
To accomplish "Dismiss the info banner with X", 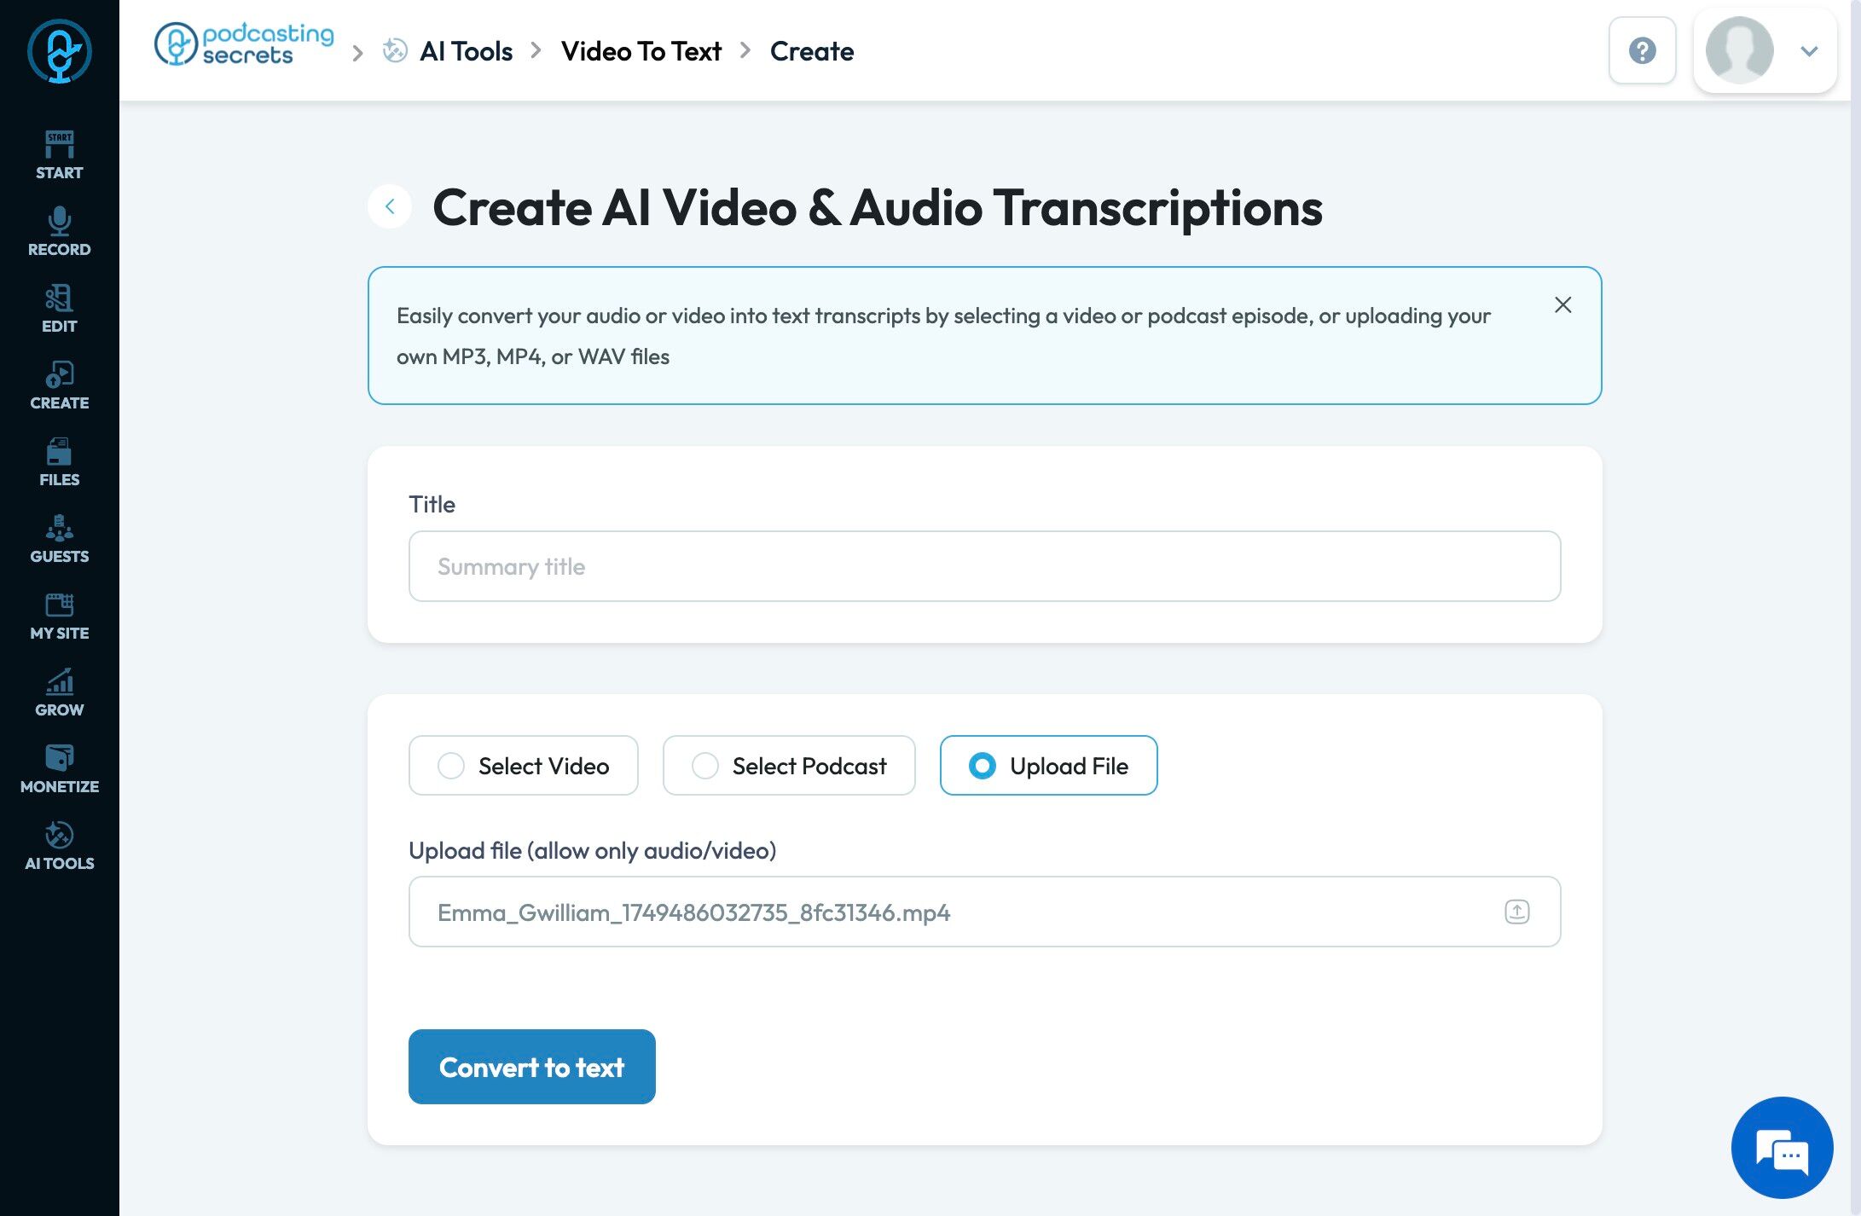I will coord(1562,305).
